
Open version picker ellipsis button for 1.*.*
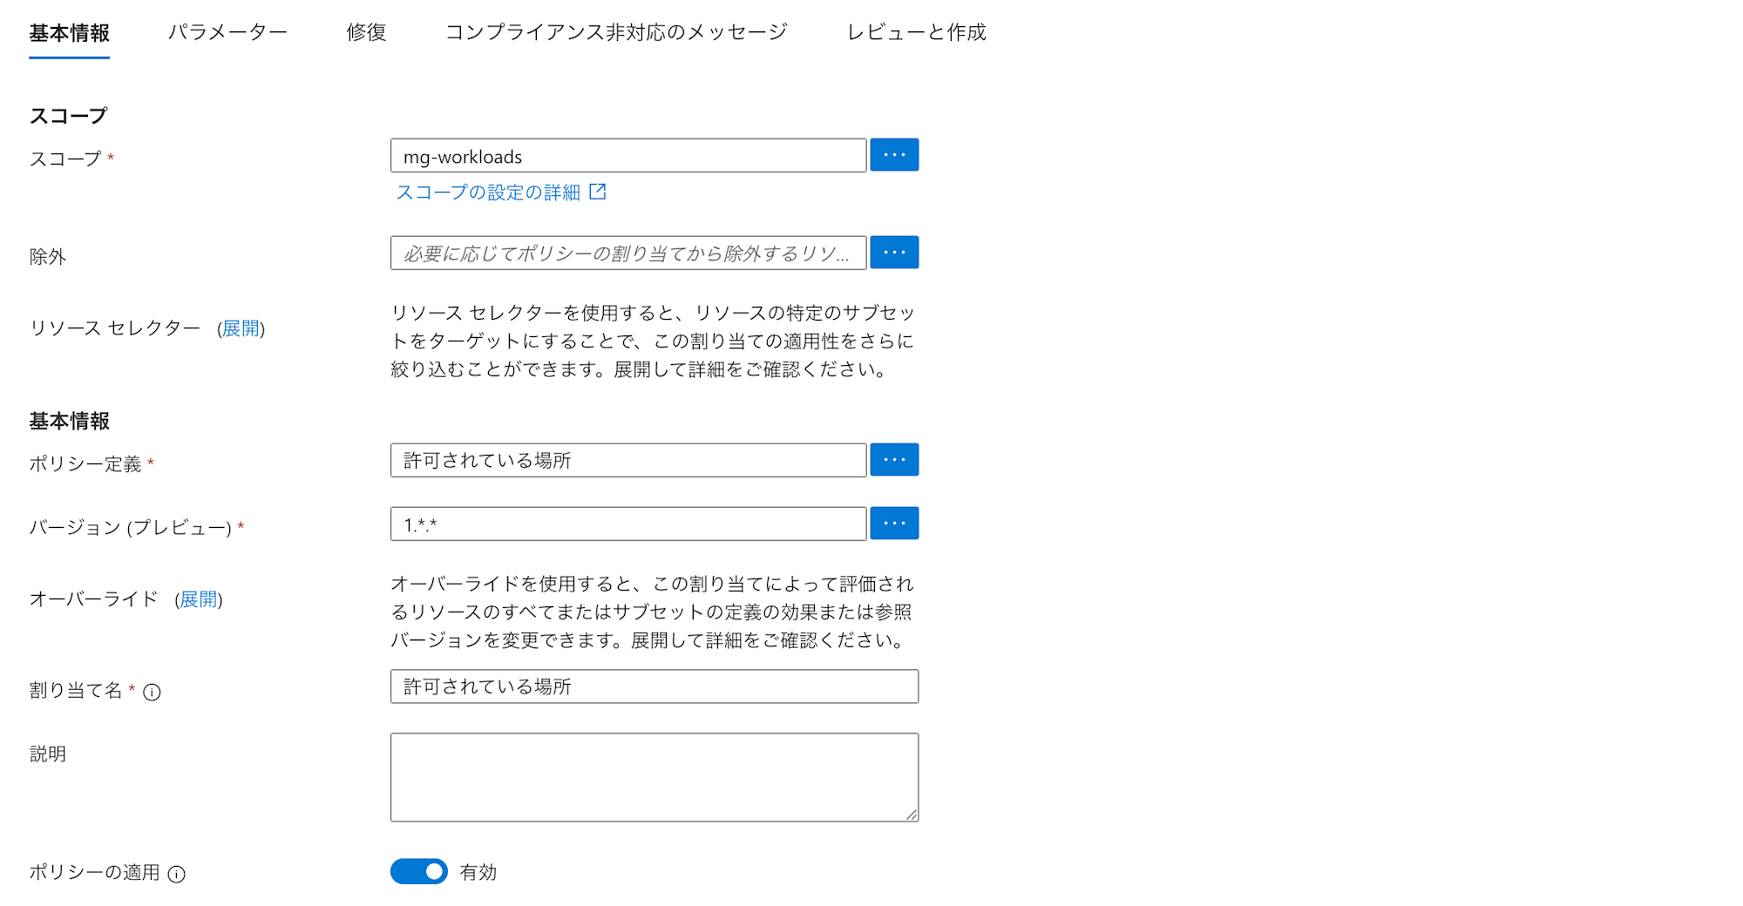click(x=894, y=524)
